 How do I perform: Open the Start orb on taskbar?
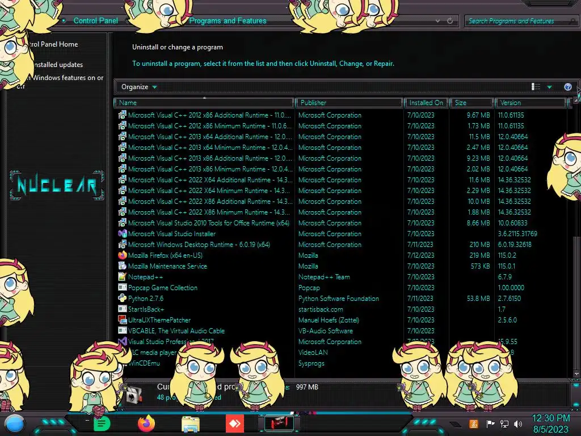coord(15,424)
